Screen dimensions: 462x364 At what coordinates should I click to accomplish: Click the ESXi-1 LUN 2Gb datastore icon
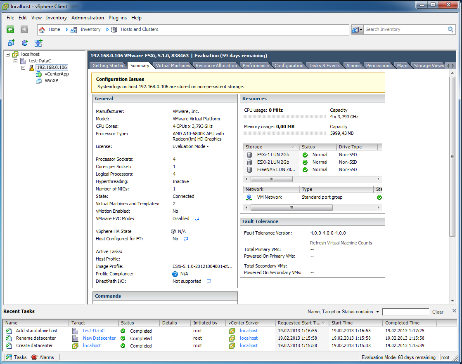click(x=249, y=155)
